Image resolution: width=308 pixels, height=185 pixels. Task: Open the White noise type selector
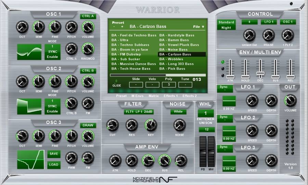click(x=178, y=111)
